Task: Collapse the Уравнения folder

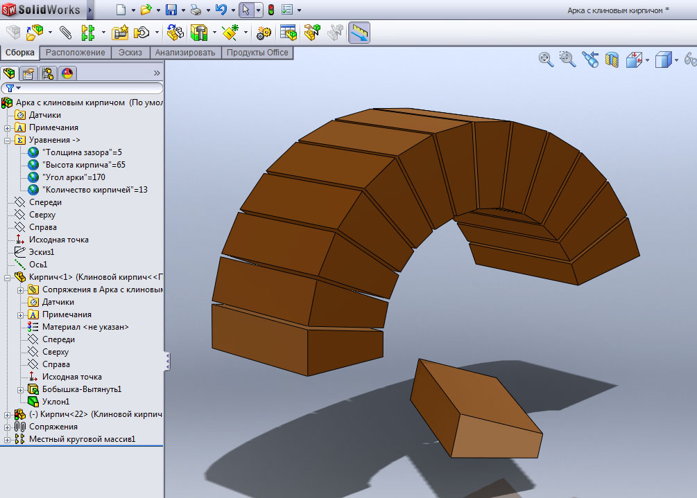Action: 7,140
